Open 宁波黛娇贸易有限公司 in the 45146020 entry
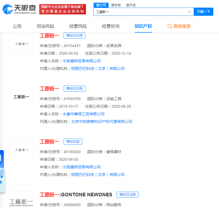The image size is (219, 208). click(x=82, y=167)
